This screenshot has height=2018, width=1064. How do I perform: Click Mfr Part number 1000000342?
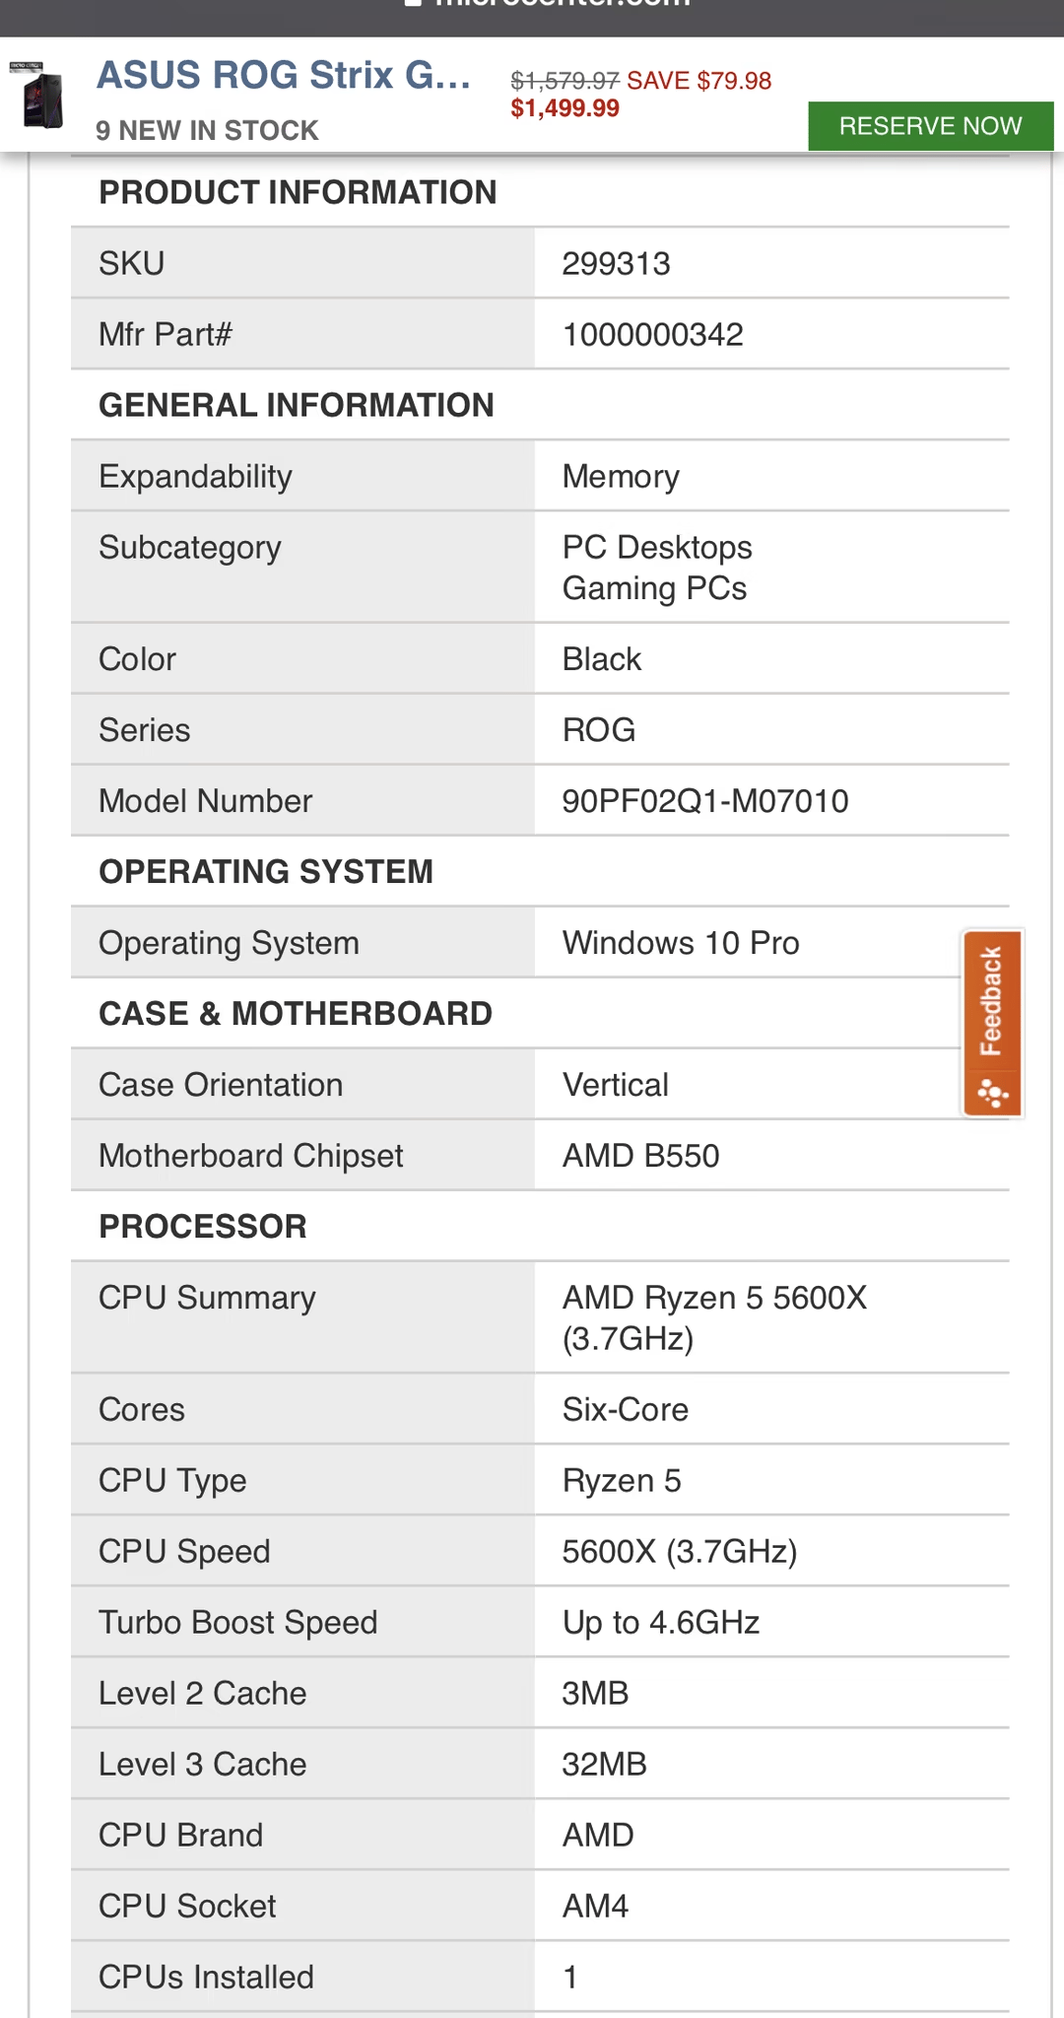(652, 334)
